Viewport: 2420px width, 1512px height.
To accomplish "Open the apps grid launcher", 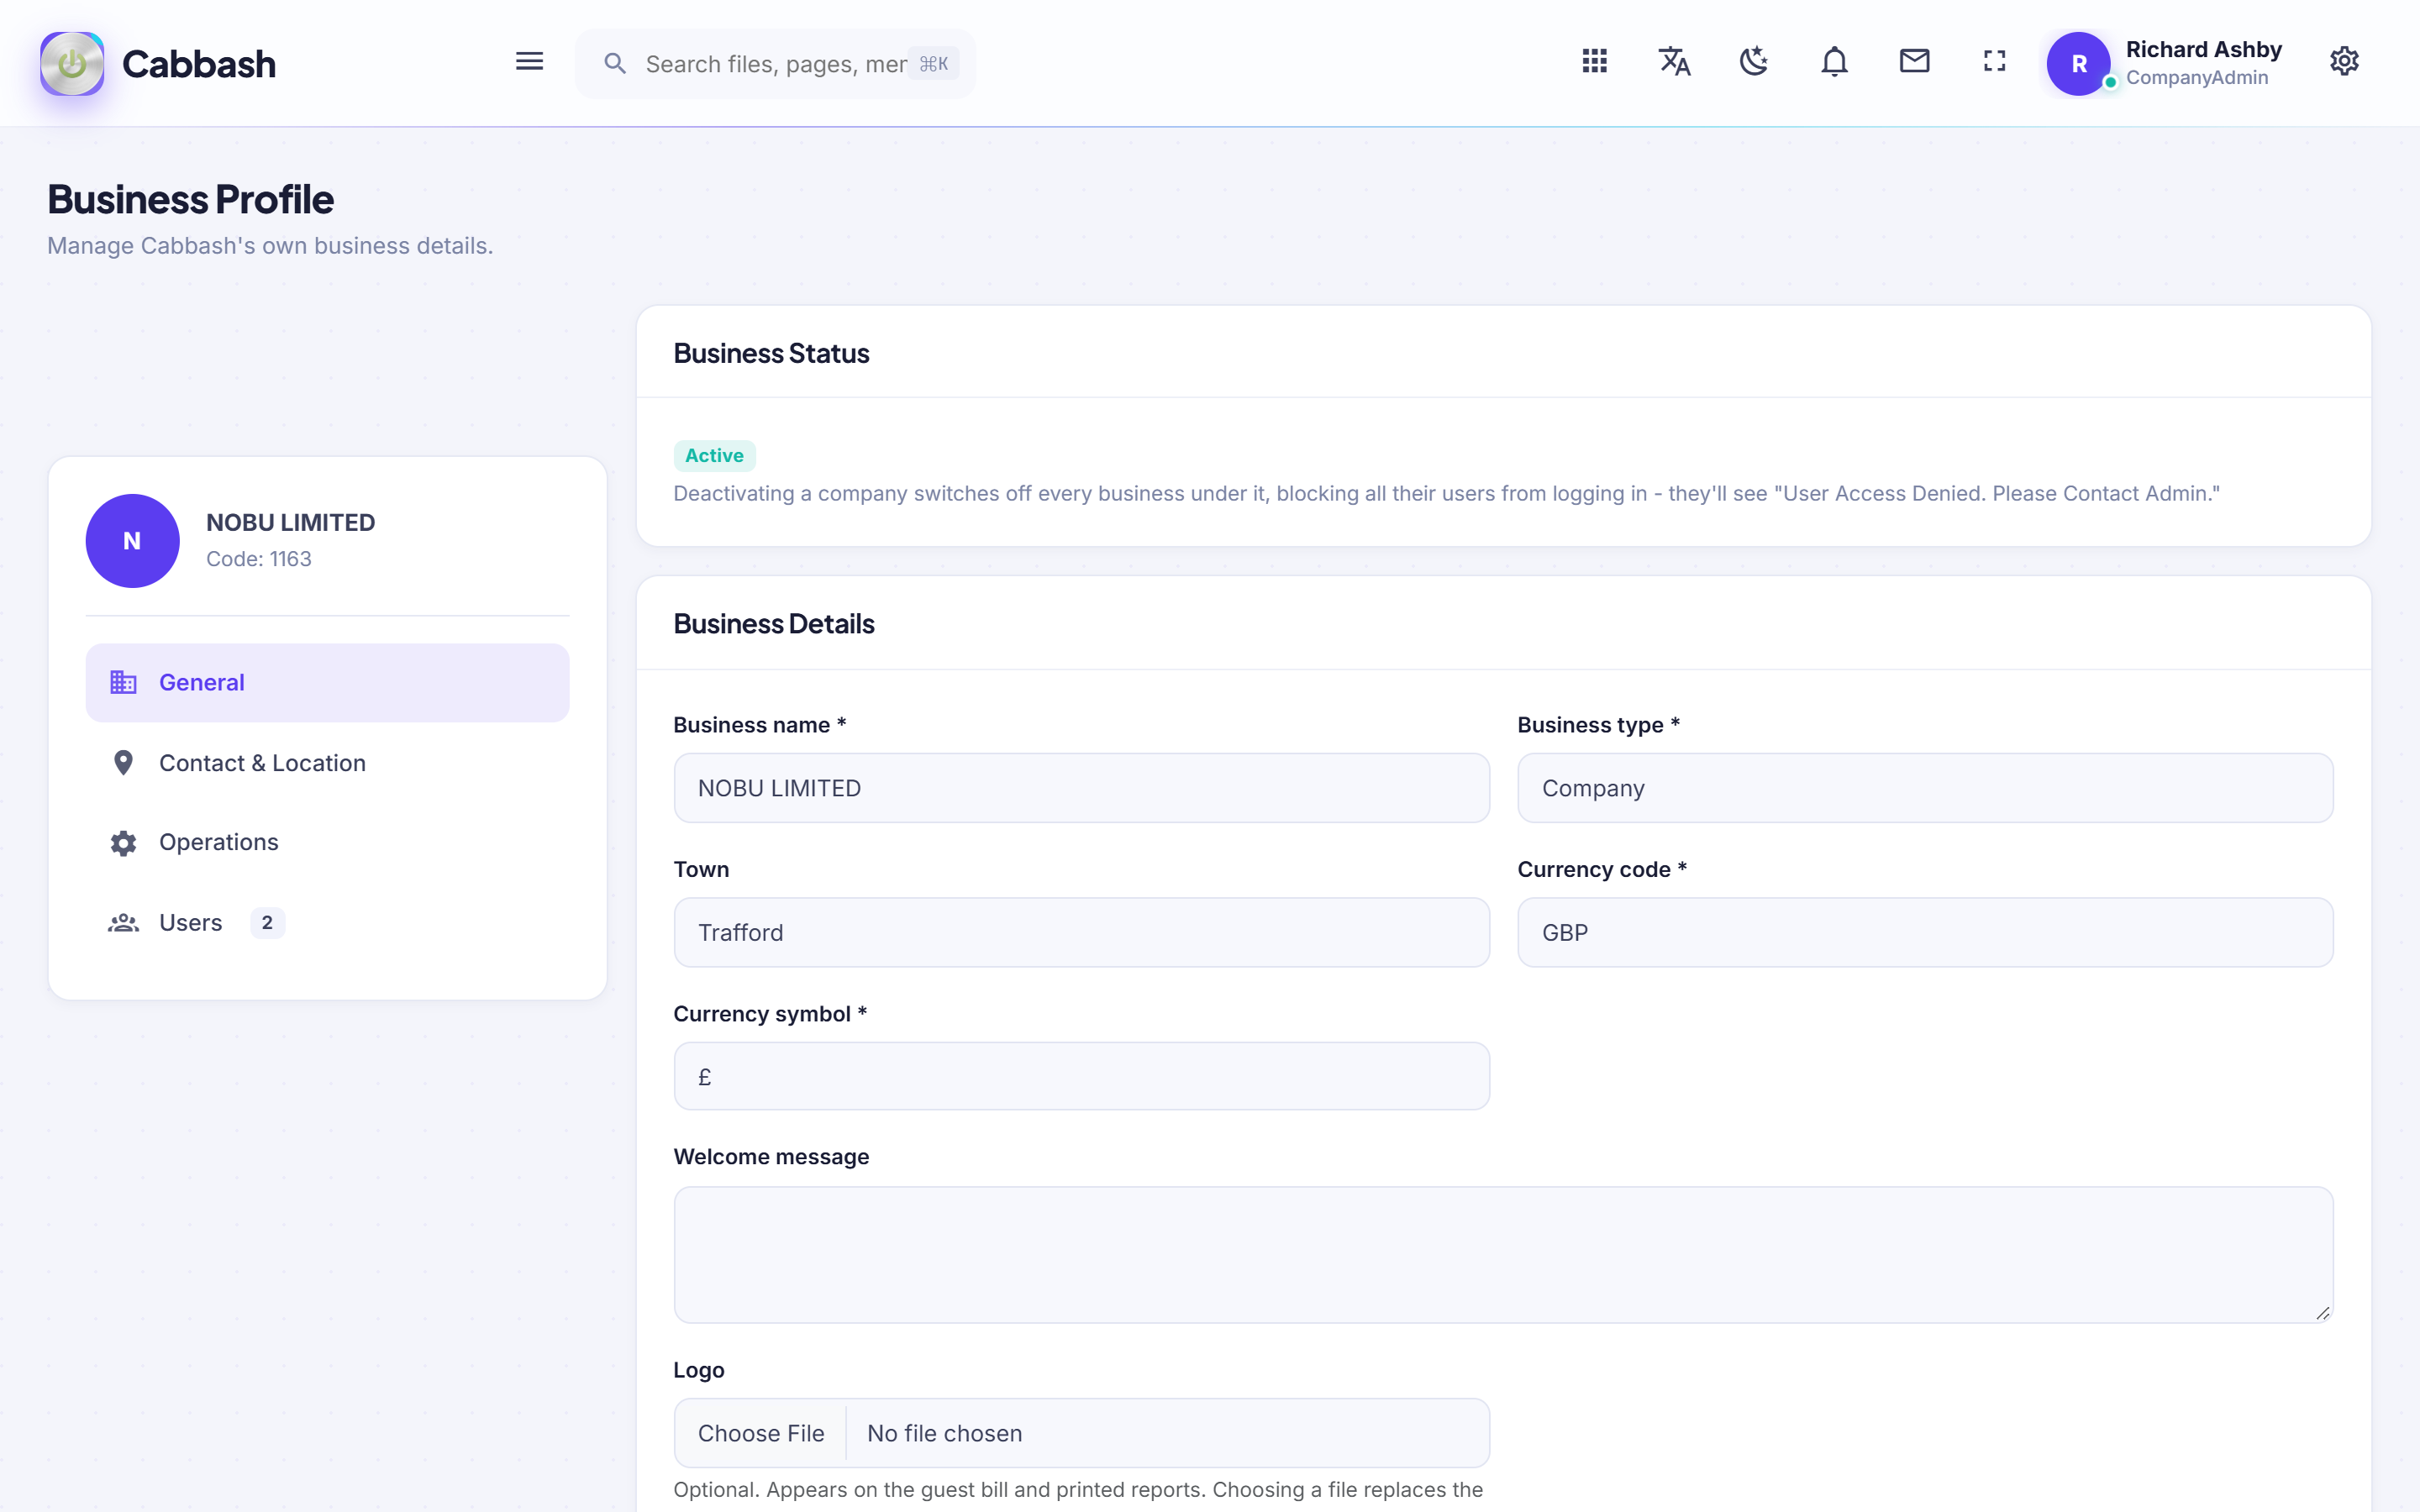I will (x=1594, y=62).
